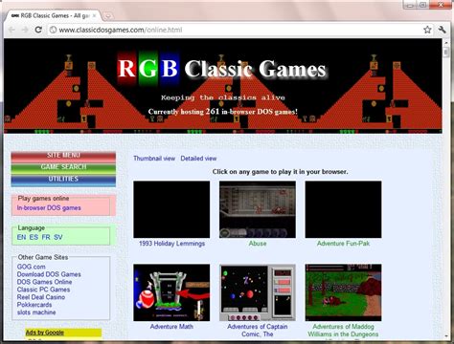Click Adventure Fun-Pak title link
The height and width of the screenshot is (344, 454).
pos(343,244)
